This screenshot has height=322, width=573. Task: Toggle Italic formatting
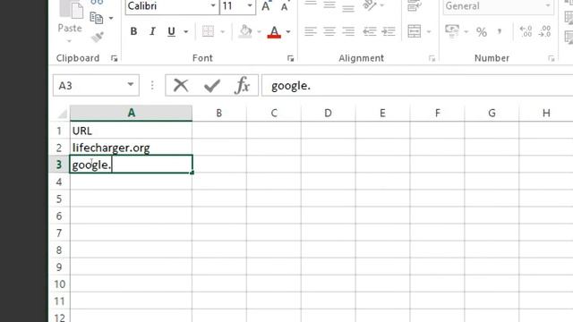[152, 32]
